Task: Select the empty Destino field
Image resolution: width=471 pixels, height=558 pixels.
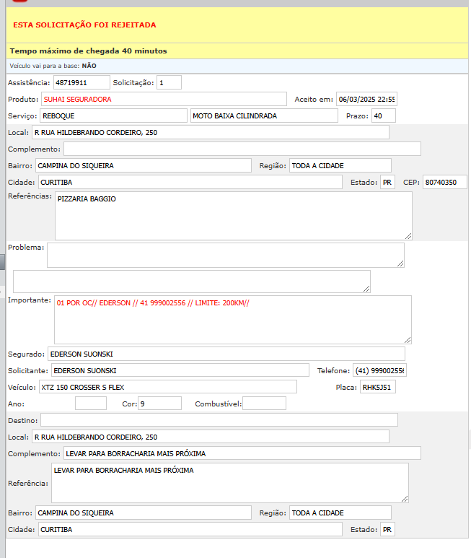Action: click(x=219, y=420)
